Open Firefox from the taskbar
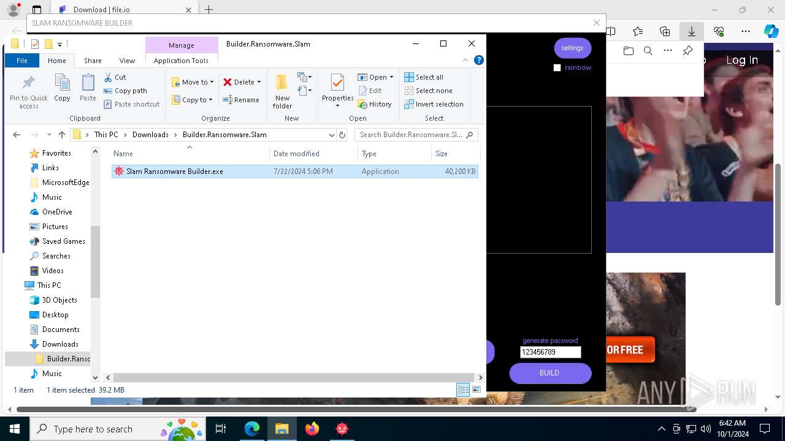This screenshot has height=441, width=785. [312, 429]
